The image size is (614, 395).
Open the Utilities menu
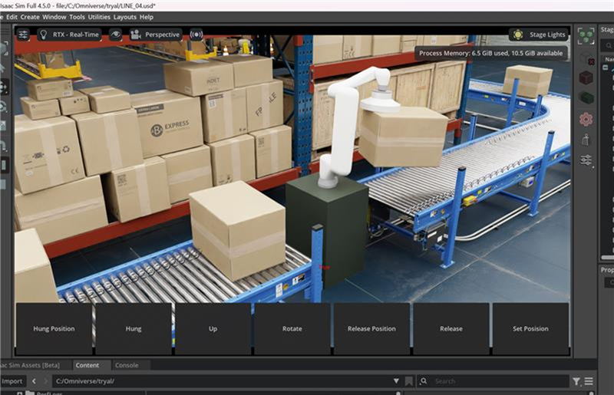click(99, 17)
